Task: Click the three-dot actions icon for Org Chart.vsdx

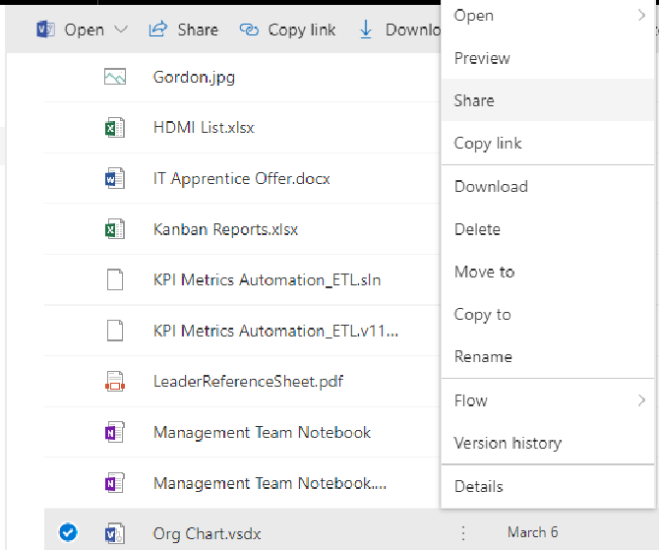Action: pos(463,532)
